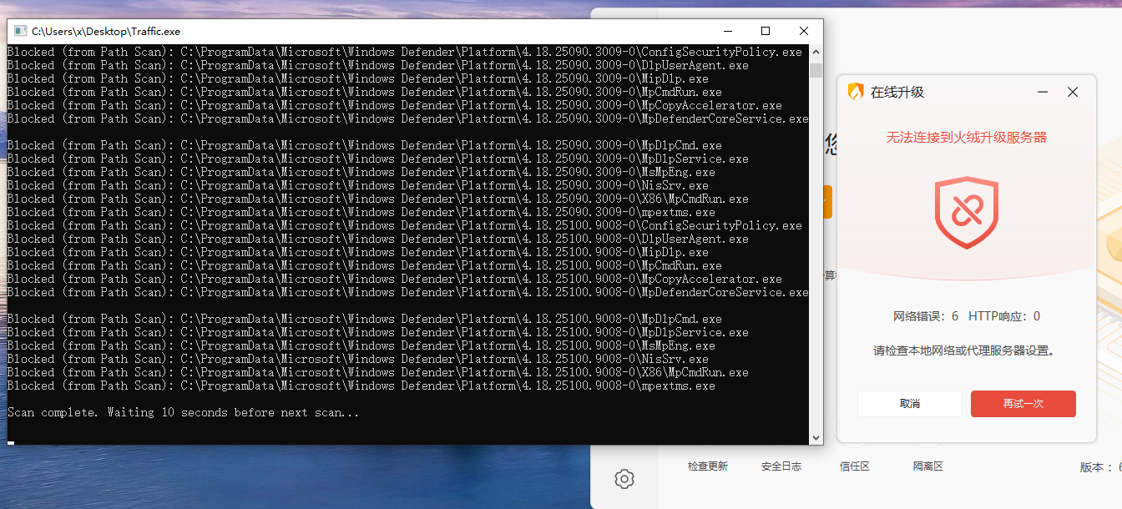Click 取消 button in upgrade dialog

click(x=910, y=404)
